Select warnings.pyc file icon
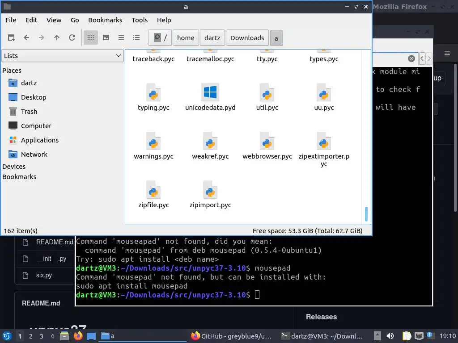 point(153,142)
